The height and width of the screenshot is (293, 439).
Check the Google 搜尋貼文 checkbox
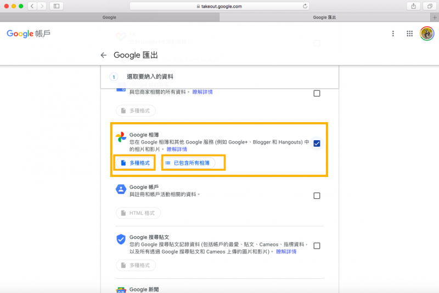point(317,246)
